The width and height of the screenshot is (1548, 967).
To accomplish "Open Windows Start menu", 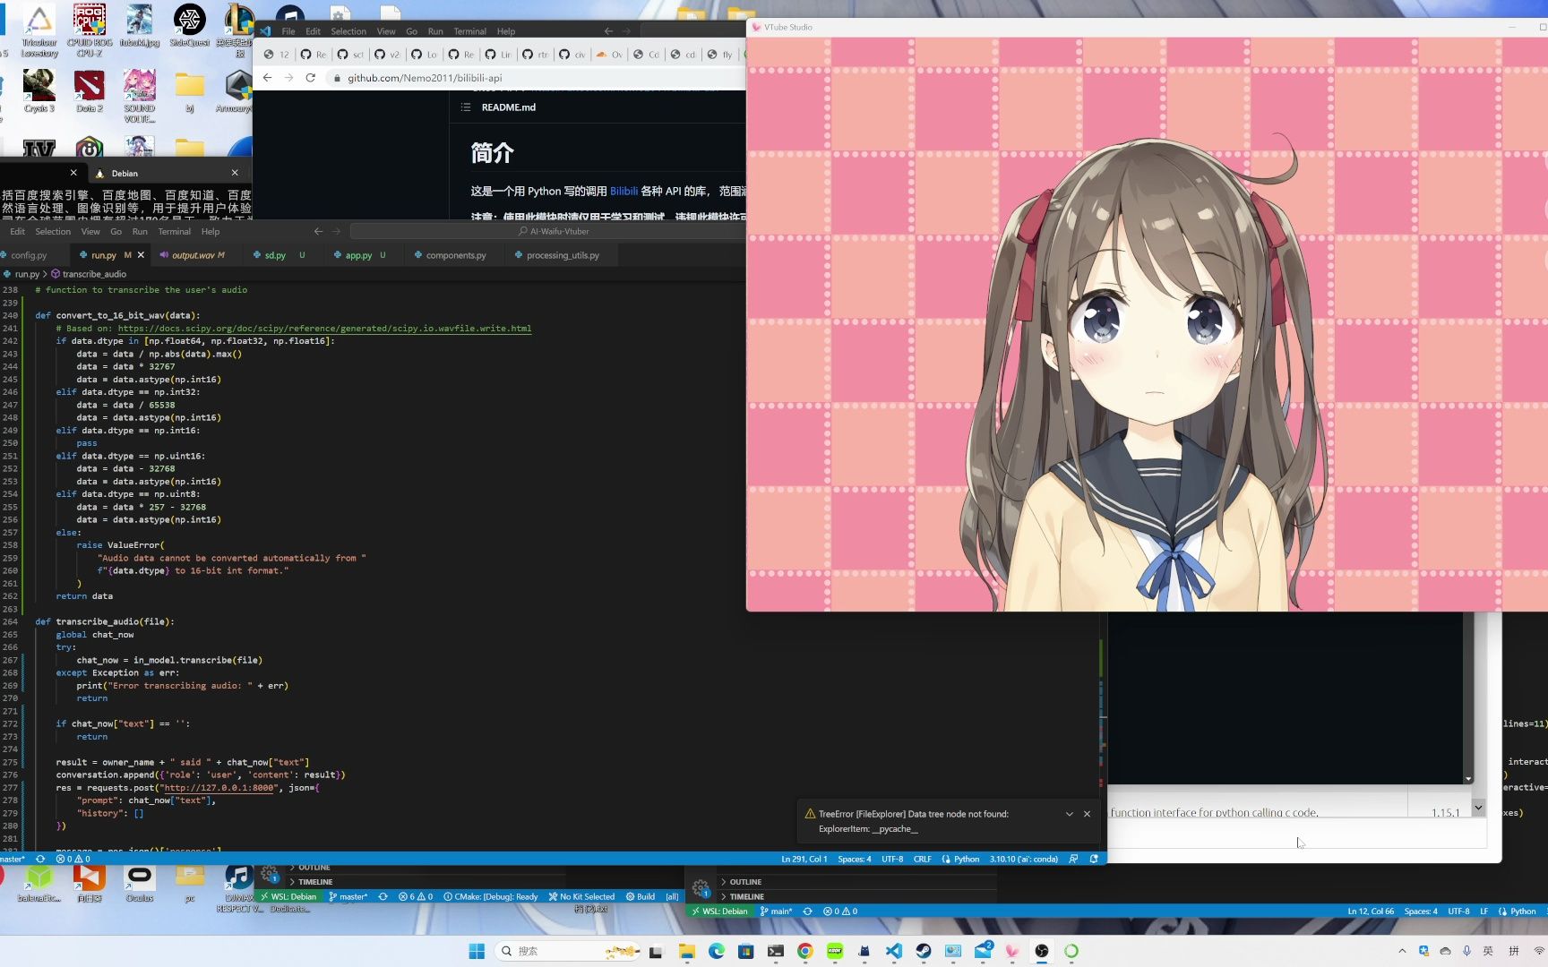I will (477, 951).
